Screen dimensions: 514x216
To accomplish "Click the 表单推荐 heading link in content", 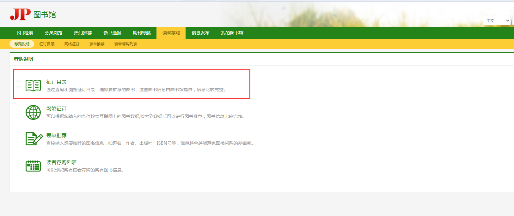I will [56, 136].
